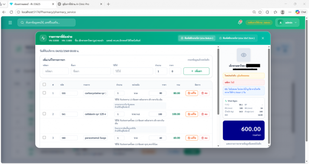Click the browser back arrow
The height and width of the screenshot is (164, 309).
point(4,12)
